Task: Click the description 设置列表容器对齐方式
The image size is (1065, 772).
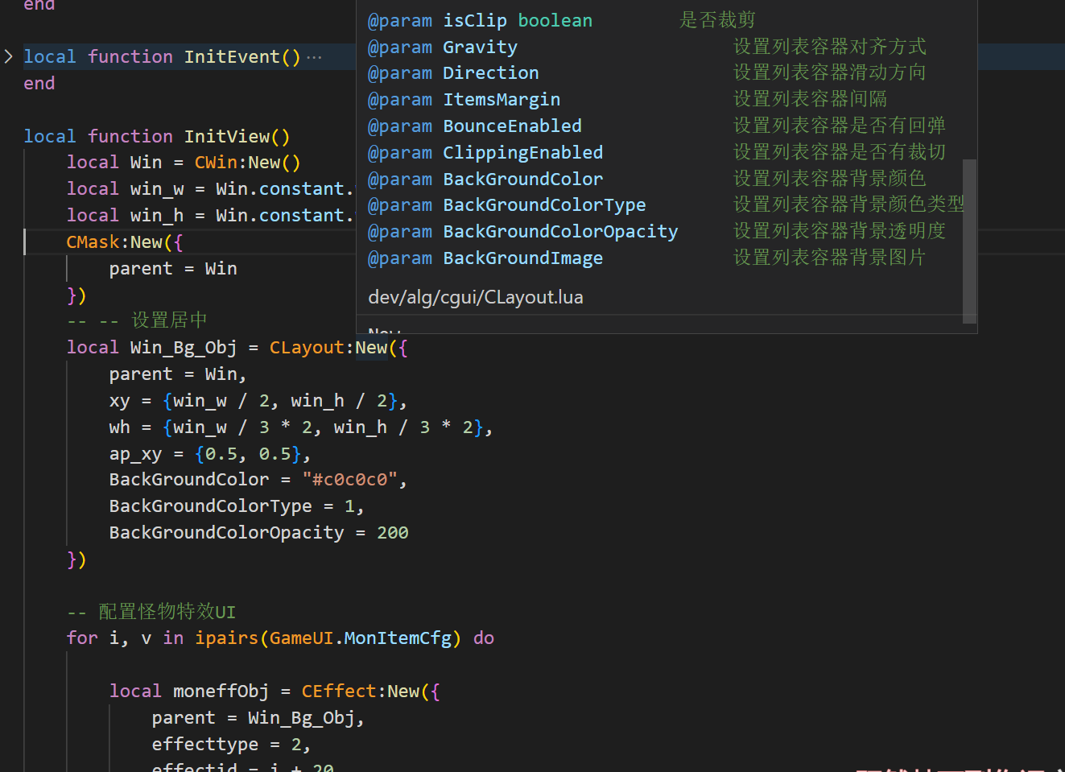Action: click(830, 47)
